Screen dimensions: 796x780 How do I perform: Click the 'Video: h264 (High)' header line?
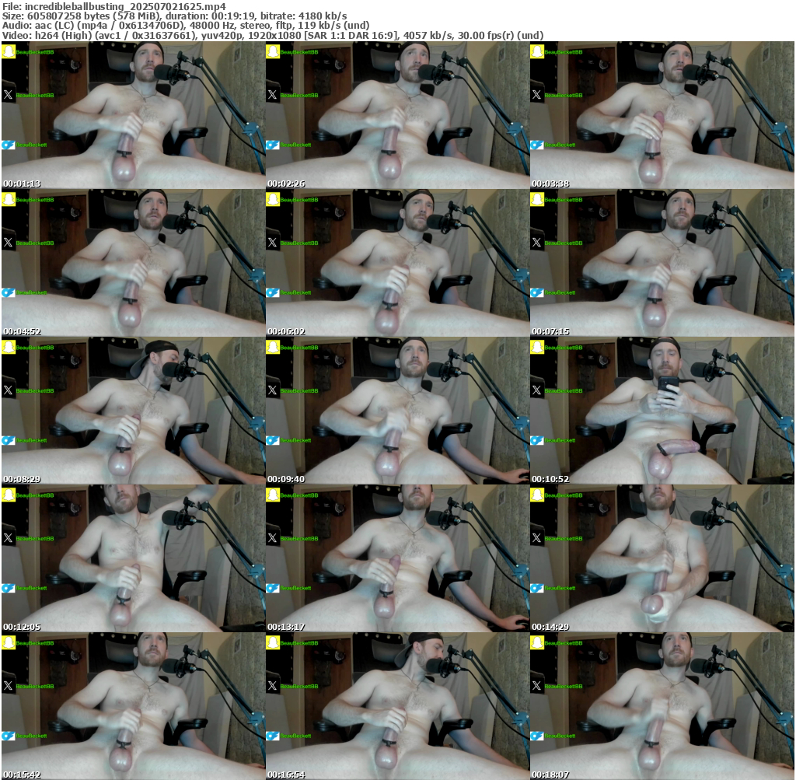coord(273,35)
